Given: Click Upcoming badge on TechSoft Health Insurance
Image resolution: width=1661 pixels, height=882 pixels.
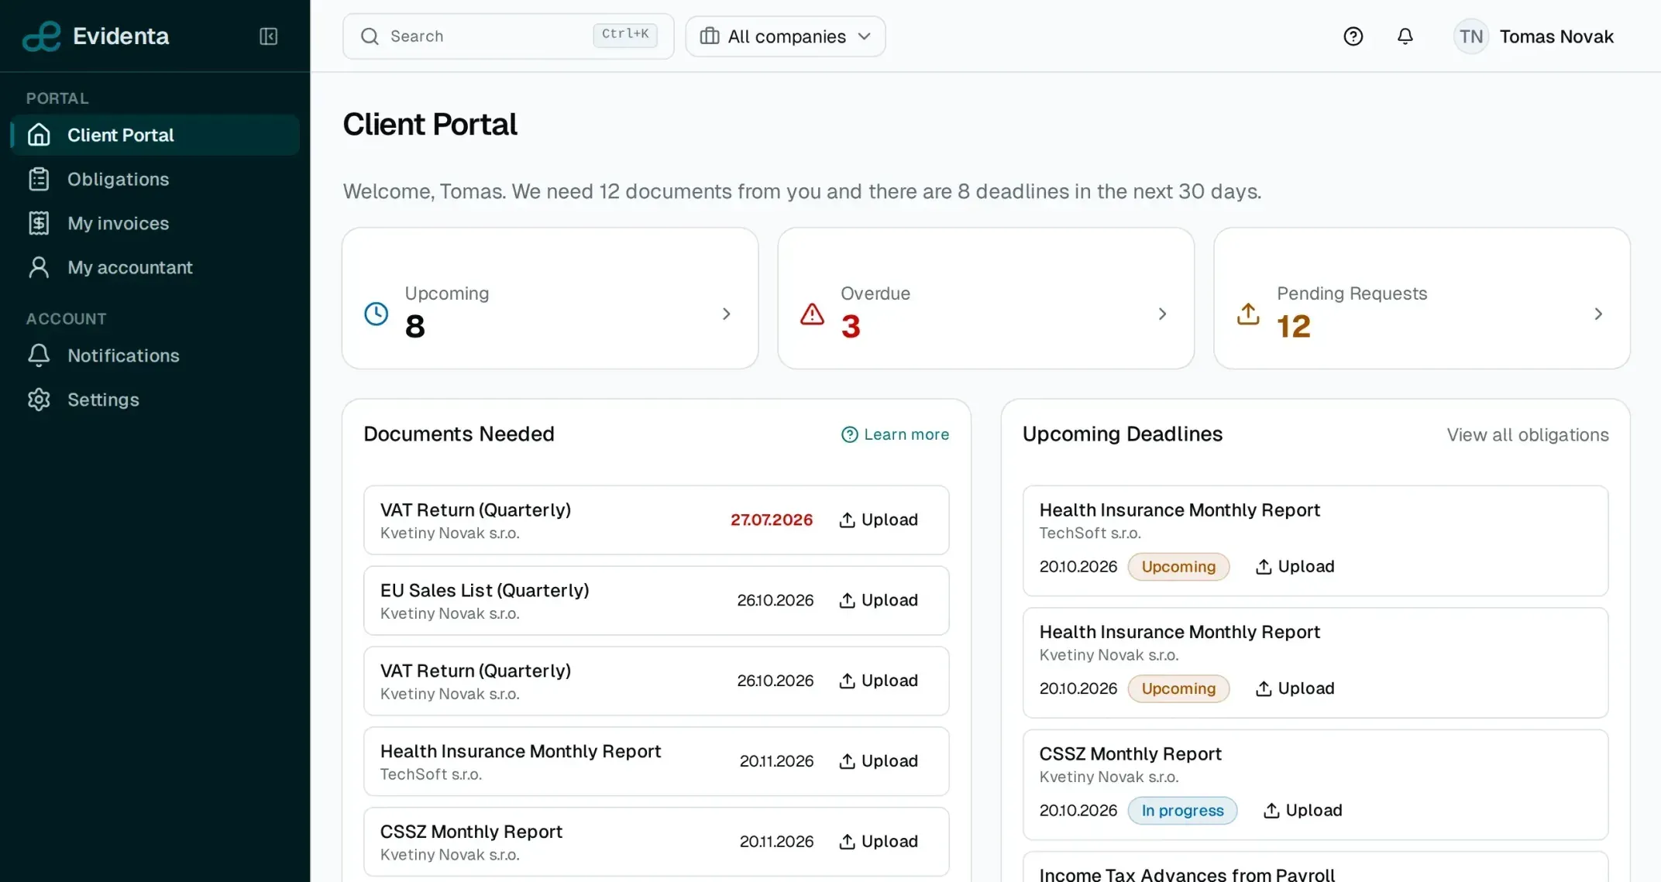Looking at the screenshot, I should coord(1178,567).
